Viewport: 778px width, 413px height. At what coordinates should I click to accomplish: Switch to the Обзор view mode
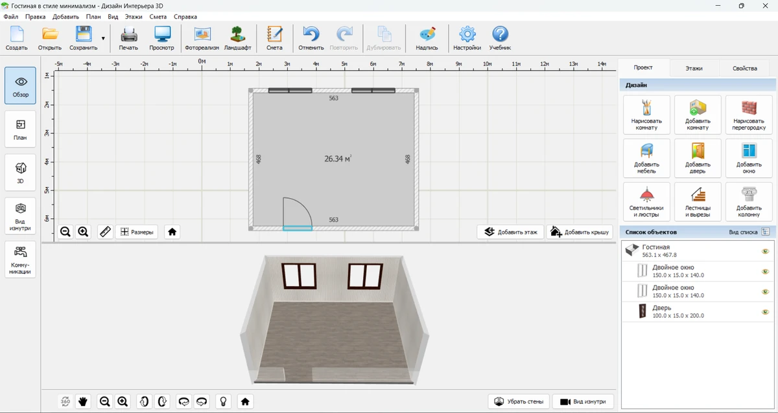(21, 86)
